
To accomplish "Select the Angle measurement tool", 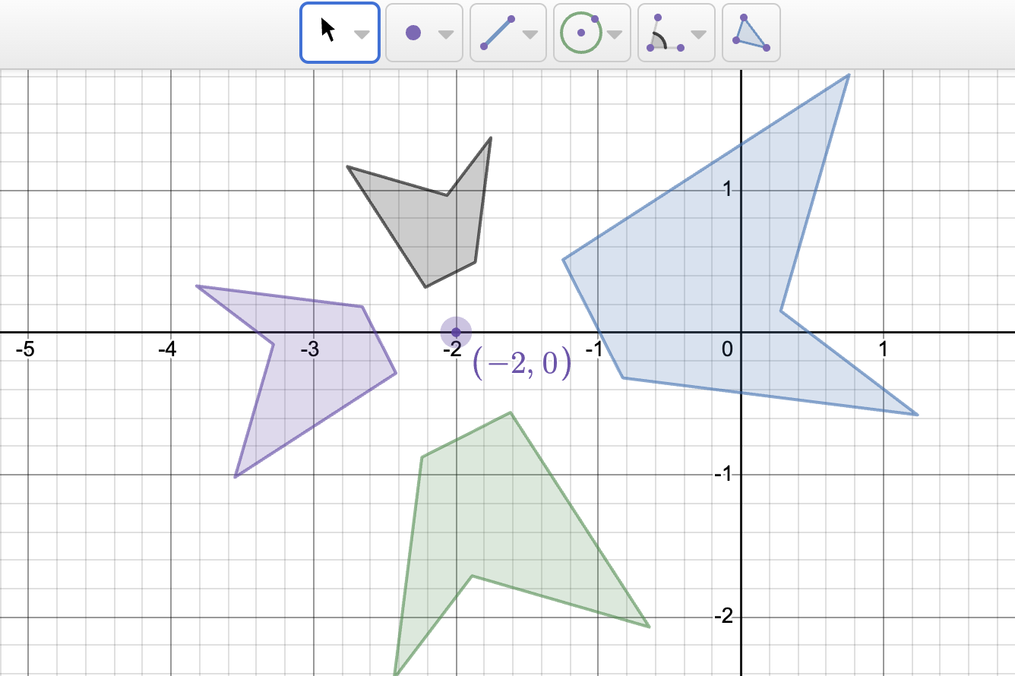I will (665, 34).
